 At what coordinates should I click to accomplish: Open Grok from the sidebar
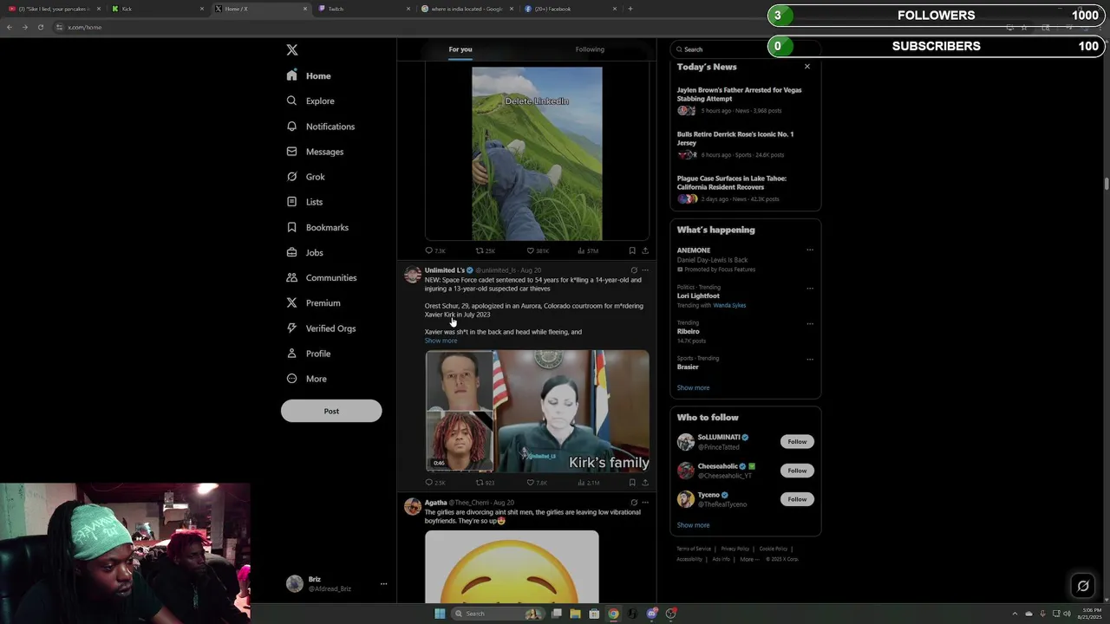click(305, 177)
